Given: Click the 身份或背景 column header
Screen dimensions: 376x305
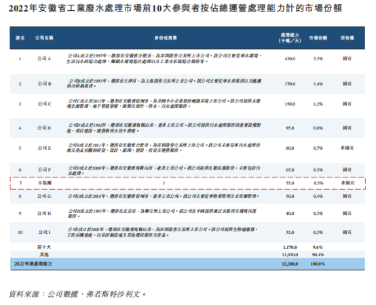Looking at the screenshot, I should [x=166, y=38].
